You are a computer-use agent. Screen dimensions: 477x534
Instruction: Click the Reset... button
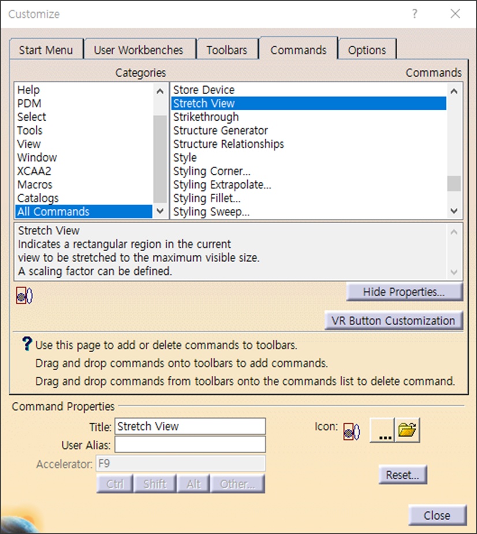pyautogui.click(x=403, y=475)
